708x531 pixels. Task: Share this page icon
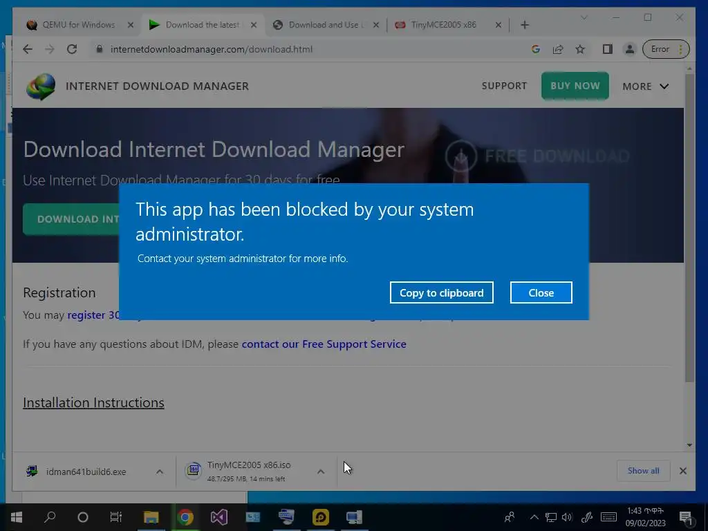tap(558, 49)
